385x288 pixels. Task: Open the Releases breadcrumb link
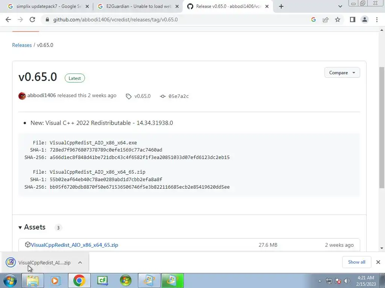22,45
